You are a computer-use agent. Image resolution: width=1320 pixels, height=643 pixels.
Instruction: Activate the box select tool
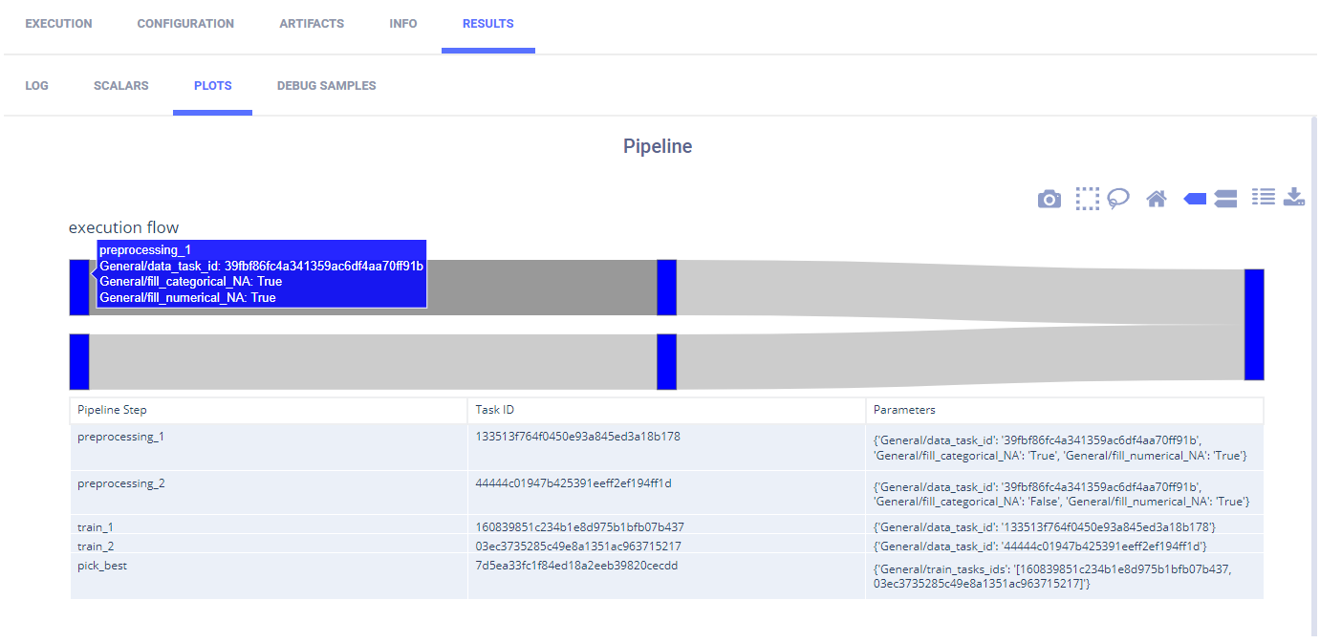[1087, 198]
